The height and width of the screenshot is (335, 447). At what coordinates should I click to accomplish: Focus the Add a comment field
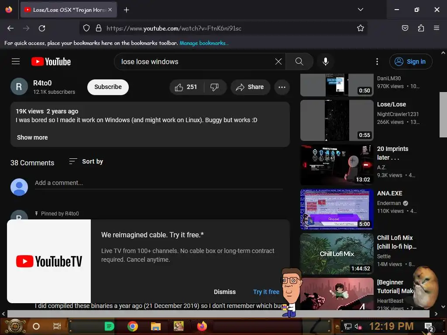(x=159, y=183)
